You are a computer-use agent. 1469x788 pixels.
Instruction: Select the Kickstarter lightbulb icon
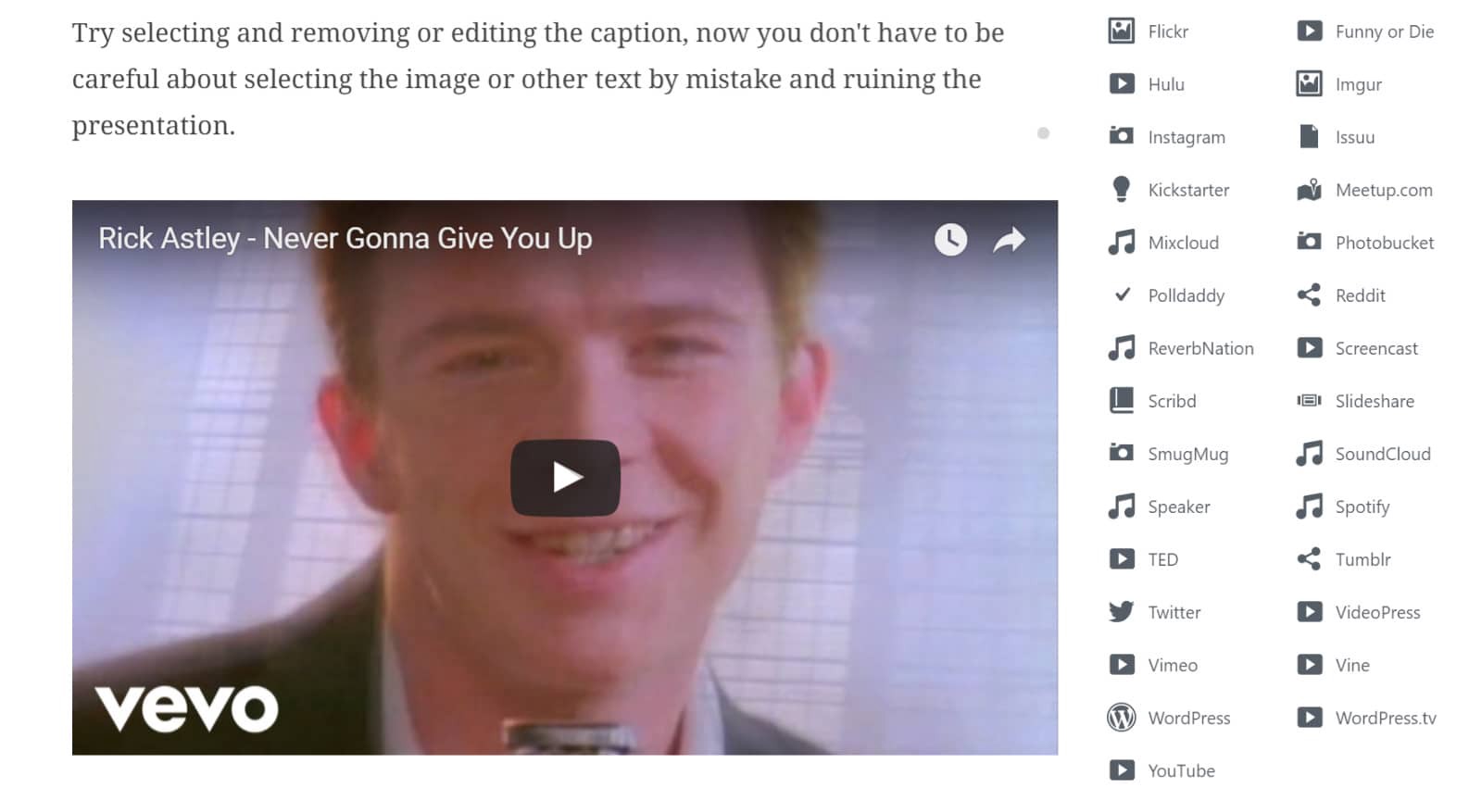click(1122, 189)
